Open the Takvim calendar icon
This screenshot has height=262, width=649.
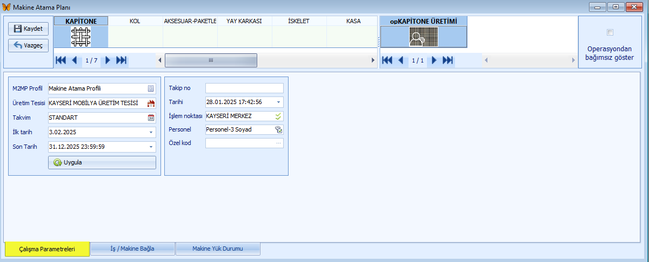click(x=151, y=118)
